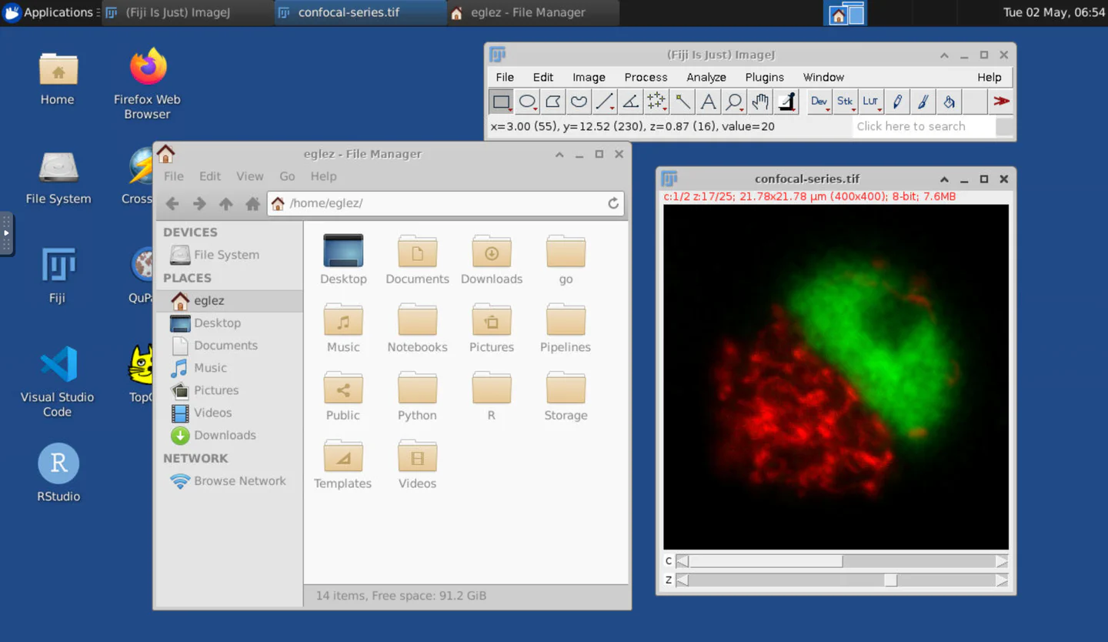Screen dimensions: 1108x642
Task: Select Browse Network in the sidebar
Action: (229, 480)
